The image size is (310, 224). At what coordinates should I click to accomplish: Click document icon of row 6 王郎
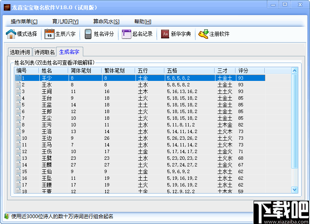pyautogui.click(x=18, y=111)
